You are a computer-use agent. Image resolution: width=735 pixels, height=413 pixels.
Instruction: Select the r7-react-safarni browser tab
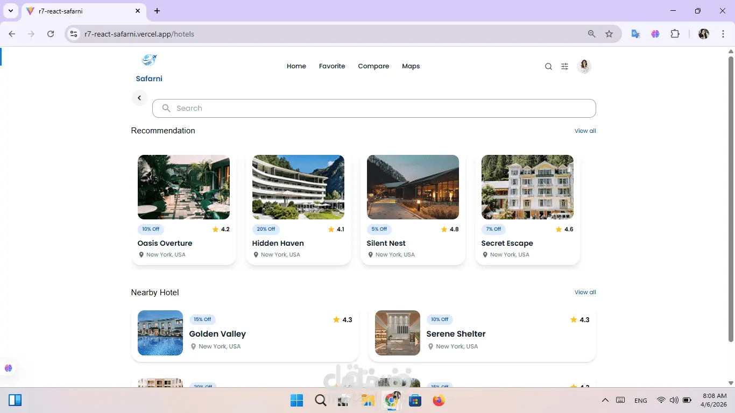83,11
